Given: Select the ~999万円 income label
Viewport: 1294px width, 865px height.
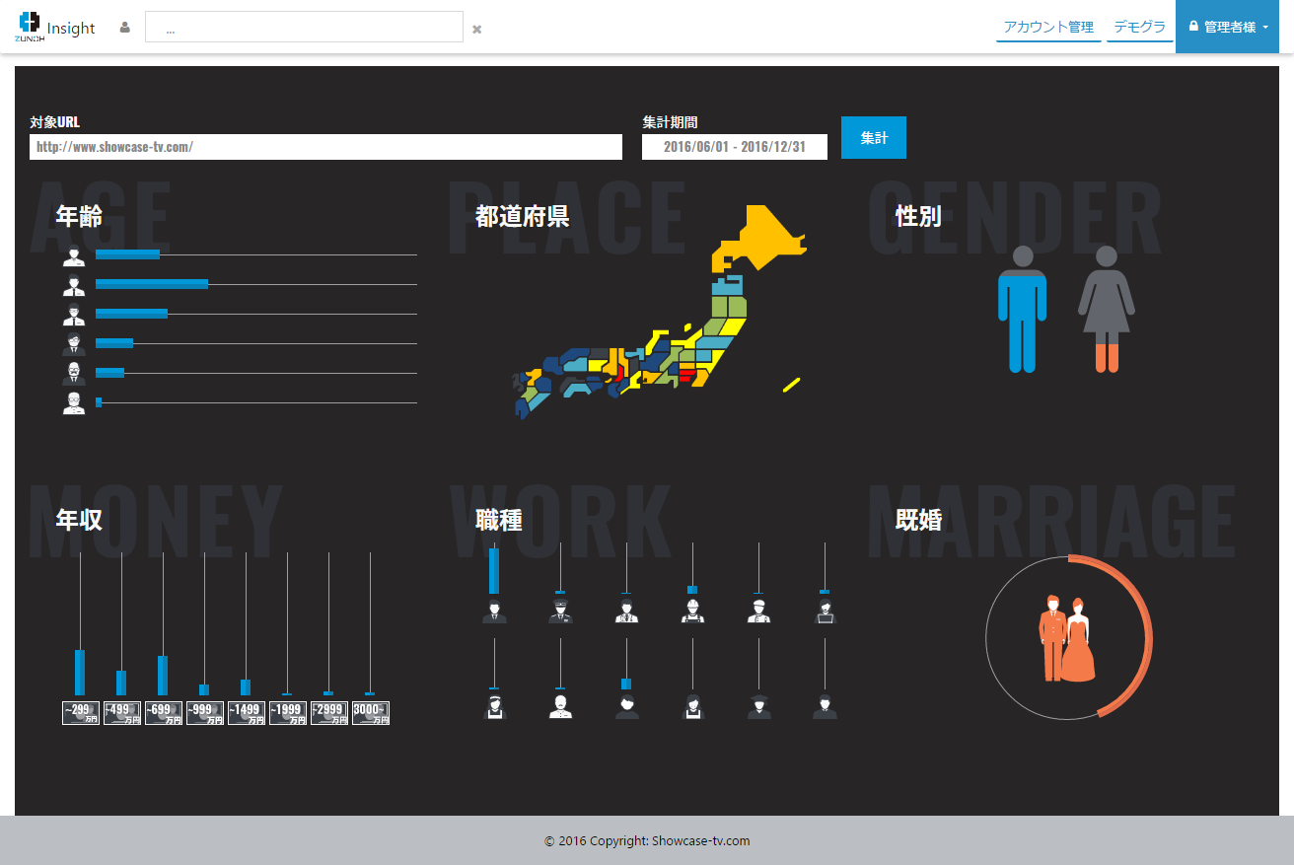Looking at the screenshot, I should pos(205,713).
